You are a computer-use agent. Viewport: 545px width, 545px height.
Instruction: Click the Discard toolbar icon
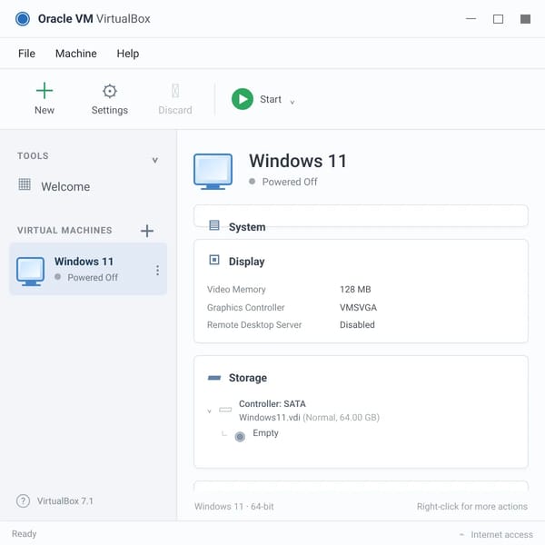[x=175, y=91]
